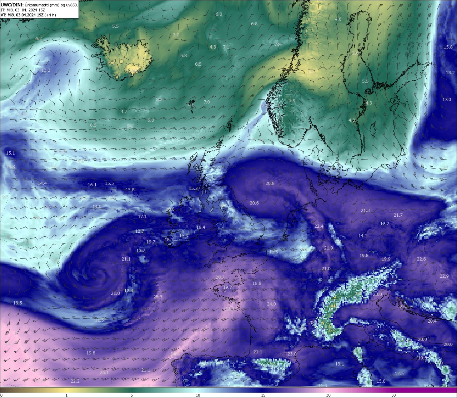
Task: Click the 'UWC/DINI: Úrkomumætti (mm) og uv850.' title text
Action: point(39,5)
